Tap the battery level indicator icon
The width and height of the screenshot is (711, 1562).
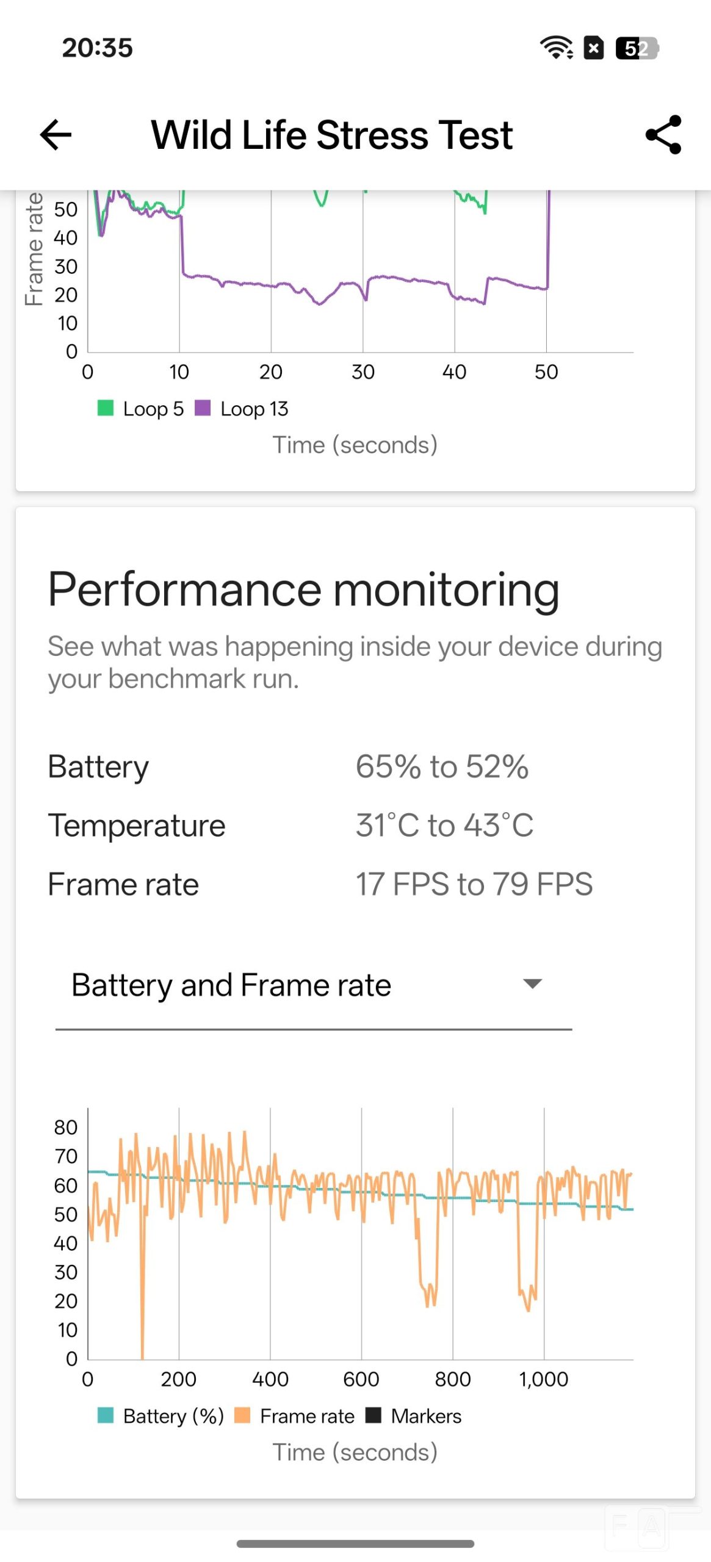click(637, 48)
